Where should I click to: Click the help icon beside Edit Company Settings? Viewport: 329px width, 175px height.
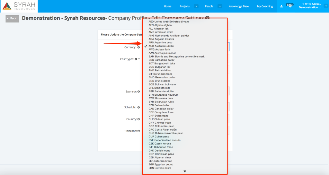pos(207,18)
